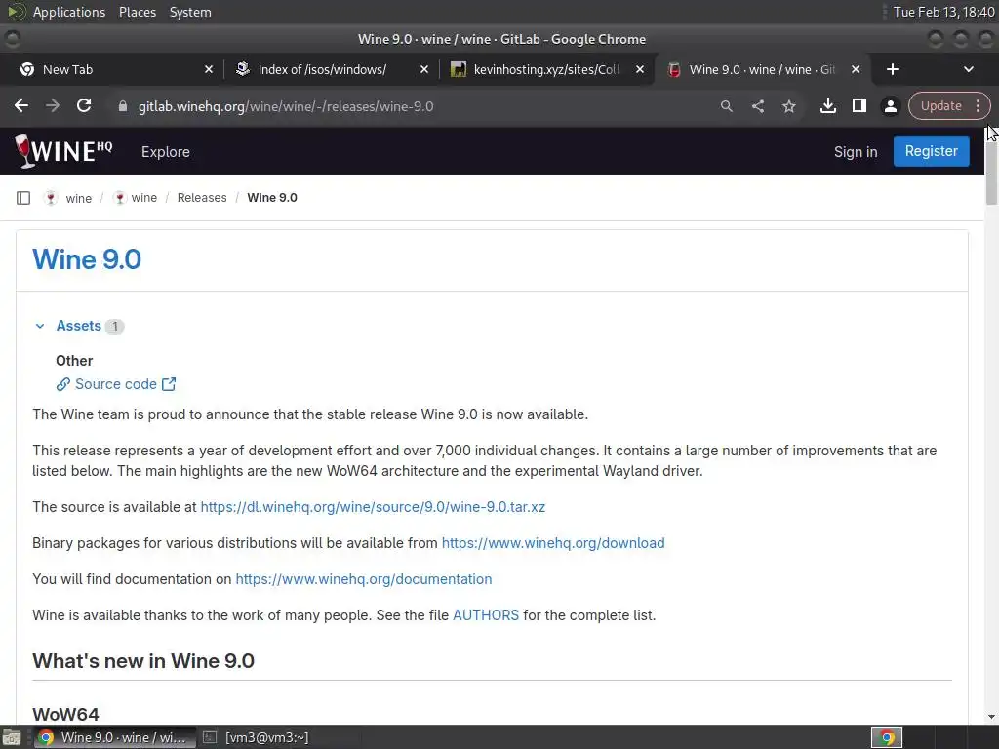Click the Explore link in the header

(x=166, y=151)
